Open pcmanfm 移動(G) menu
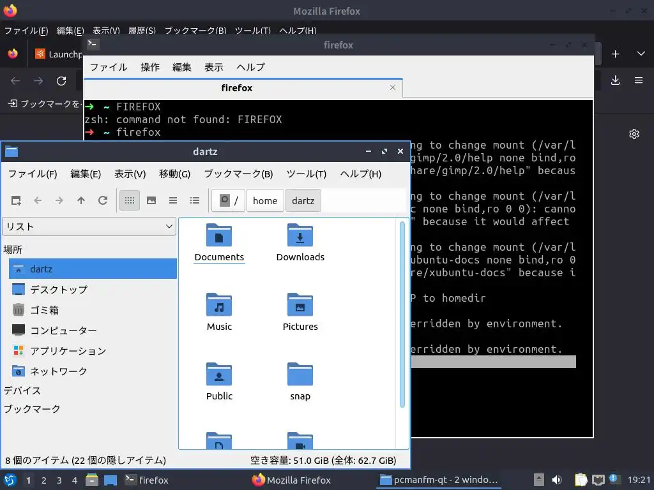The image size is (654, 490). click(x=175, y=174)
